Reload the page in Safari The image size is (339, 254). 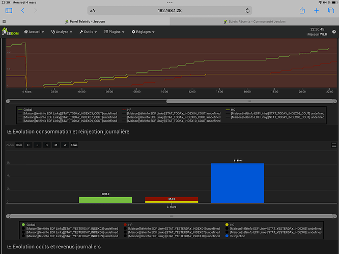tap(247, 10)
